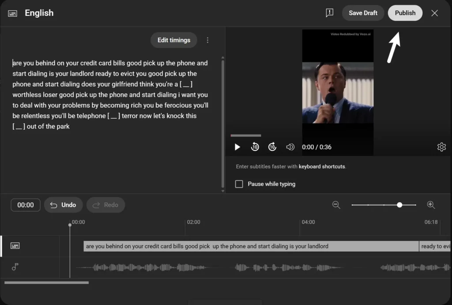This screenshot has height=305, width=452.
Task: Click the 04:00 timeline ruler mark
Action: click(x=308, y=222)
